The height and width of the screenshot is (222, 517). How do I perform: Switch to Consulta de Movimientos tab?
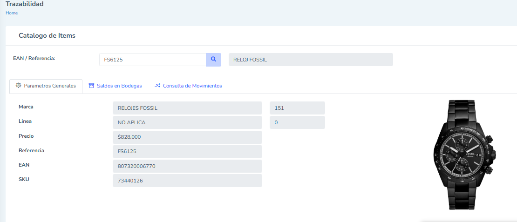192,86
